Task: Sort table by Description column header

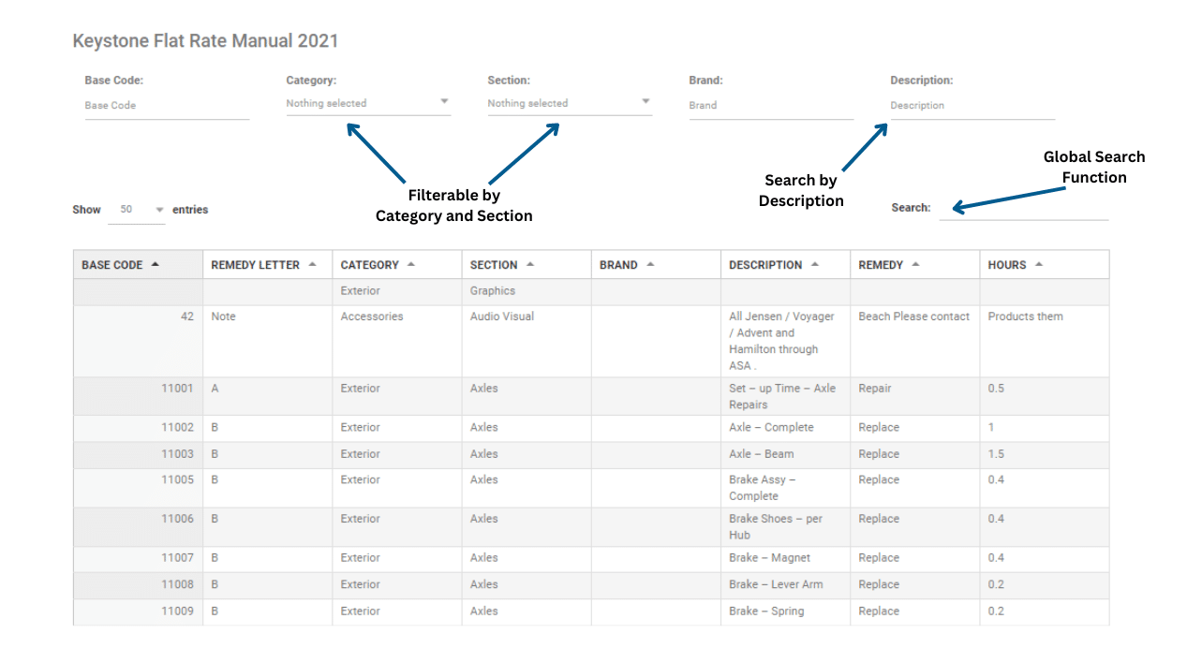Action: pyautogui.click(x=785, y=265)
